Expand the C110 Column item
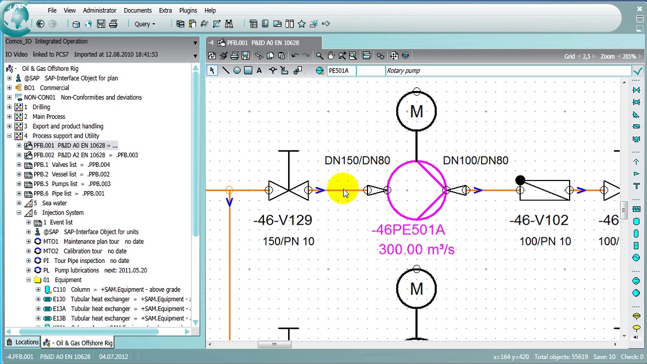Viewport: 647px width, 364px height. pos(38,290)
